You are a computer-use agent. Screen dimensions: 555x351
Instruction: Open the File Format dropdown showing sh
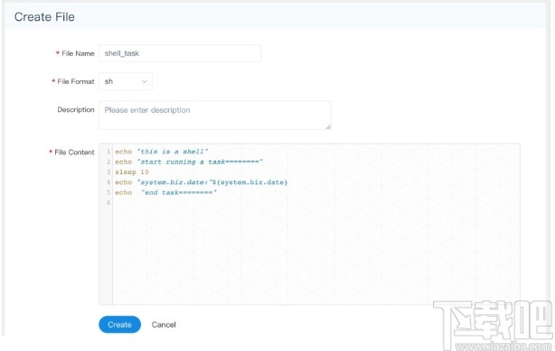[x=126, y=81]
